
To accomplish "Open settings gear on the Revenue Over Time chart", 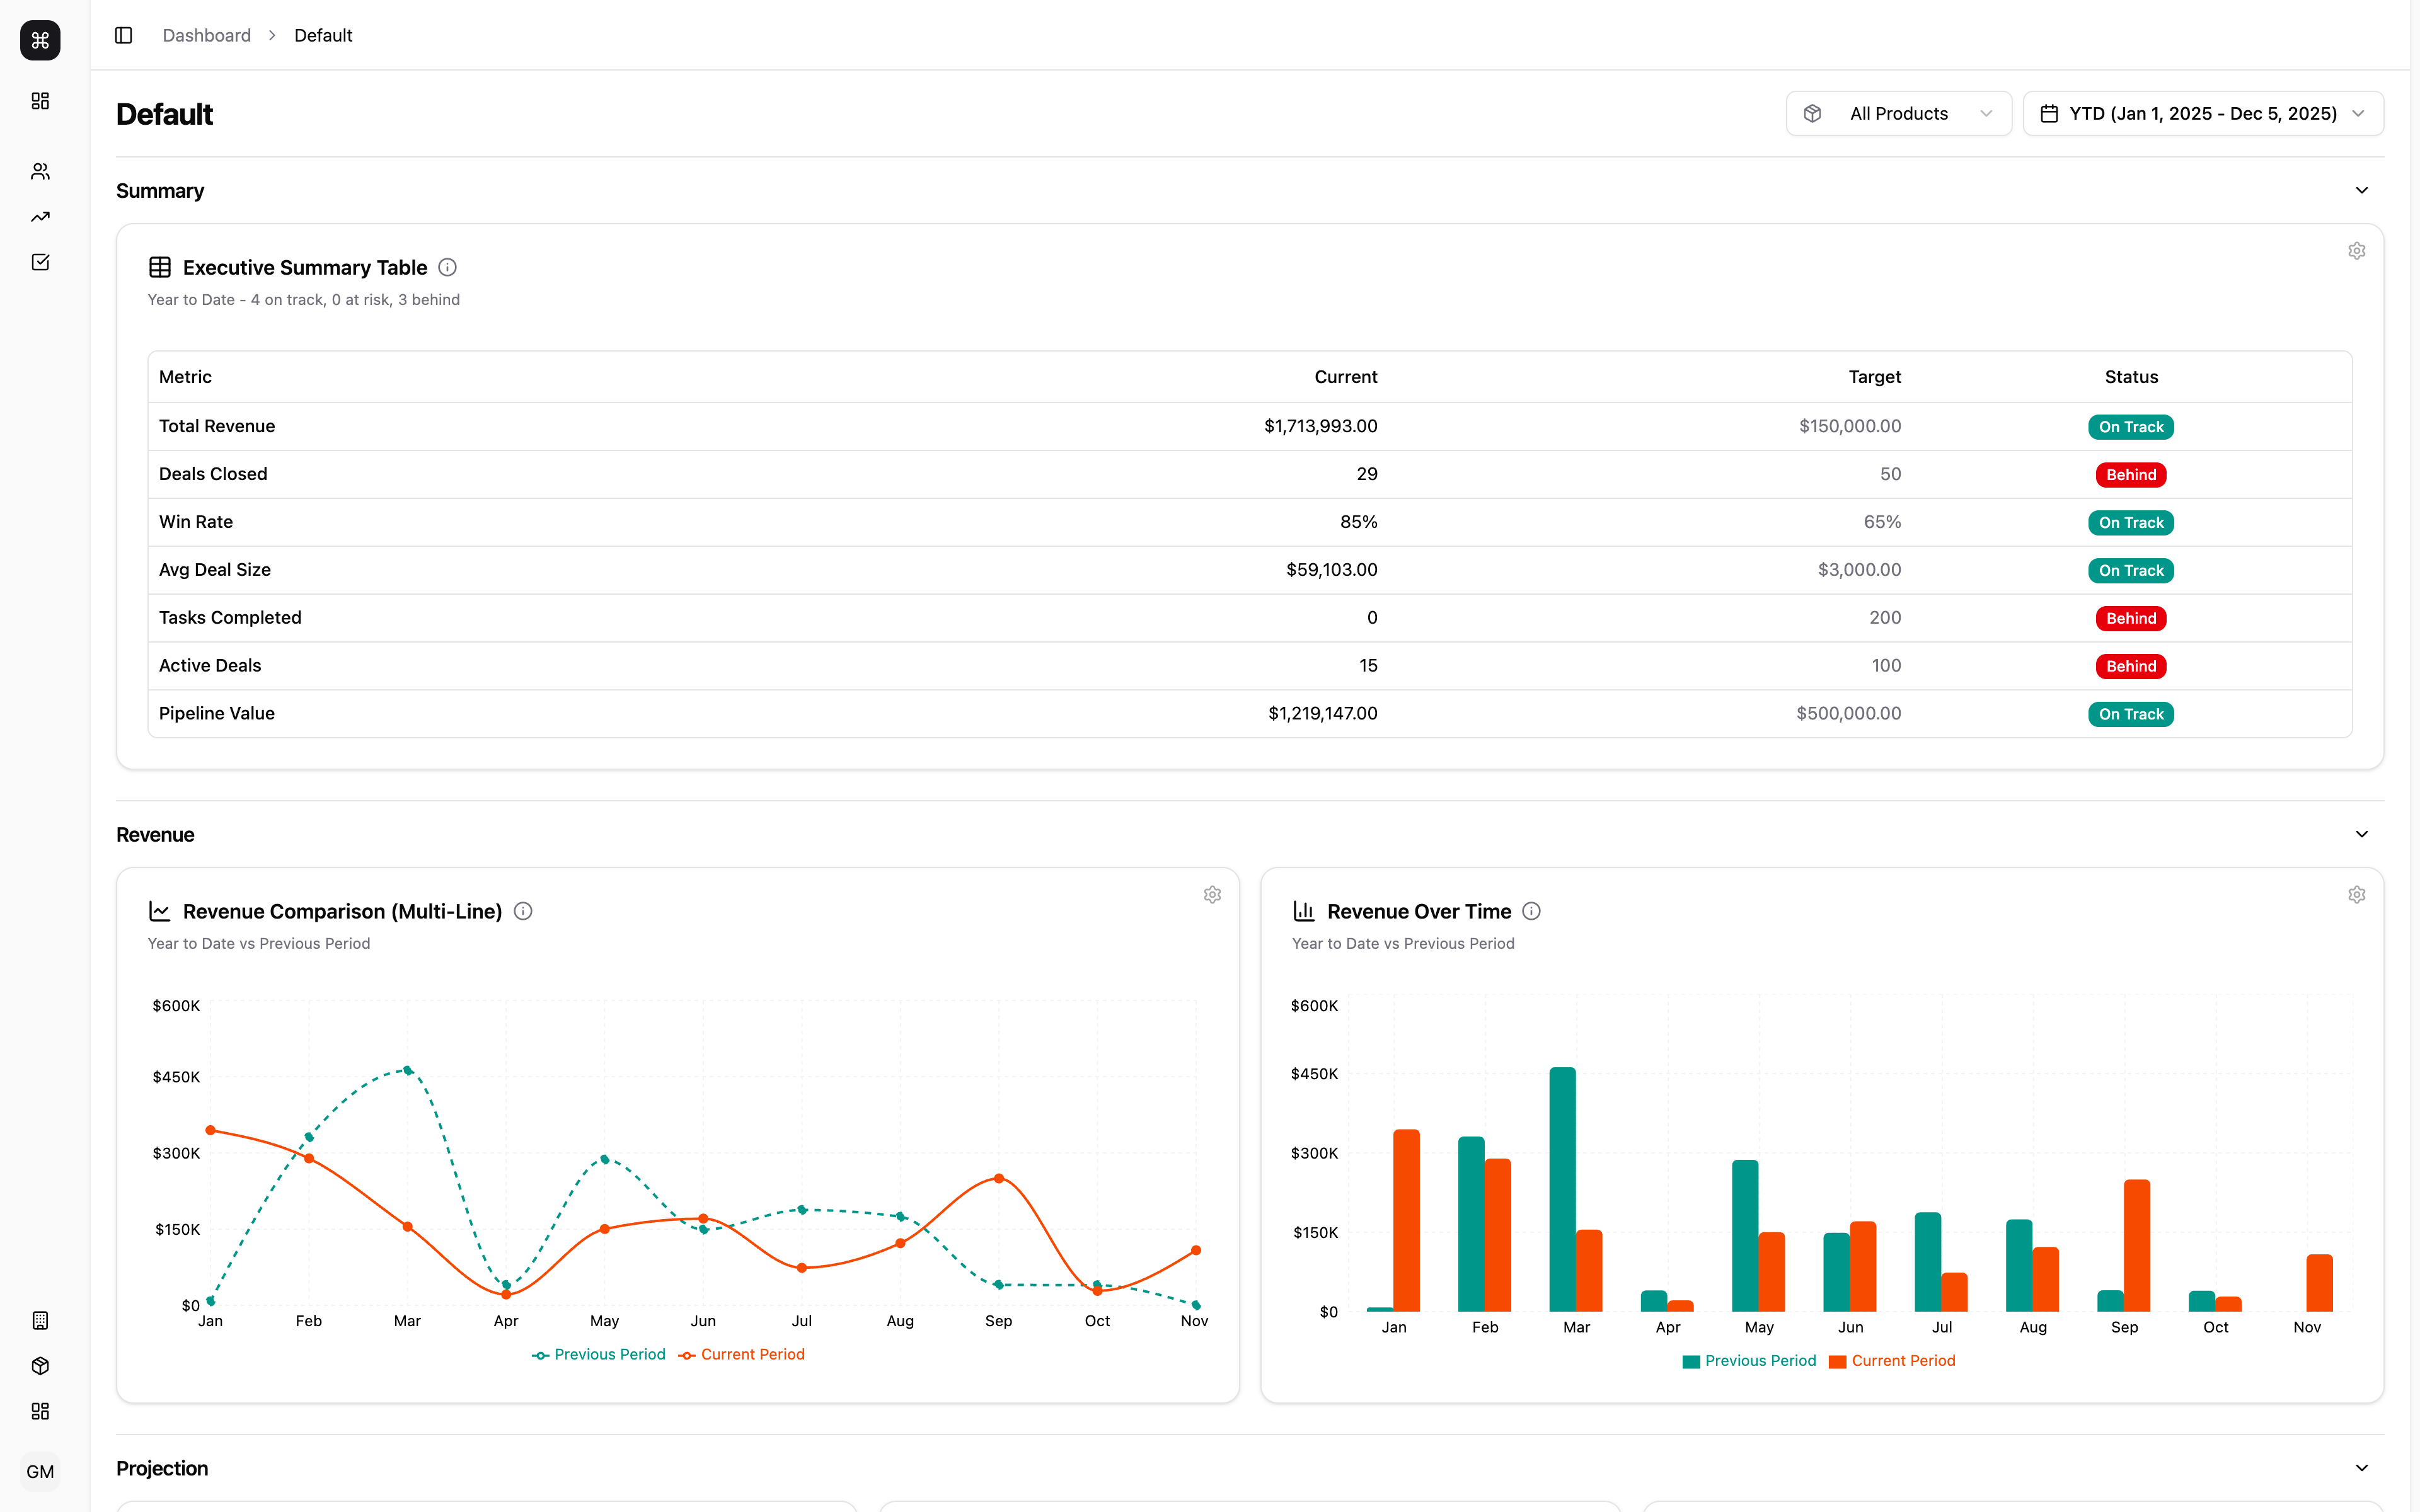I will tap(2357, 894).
